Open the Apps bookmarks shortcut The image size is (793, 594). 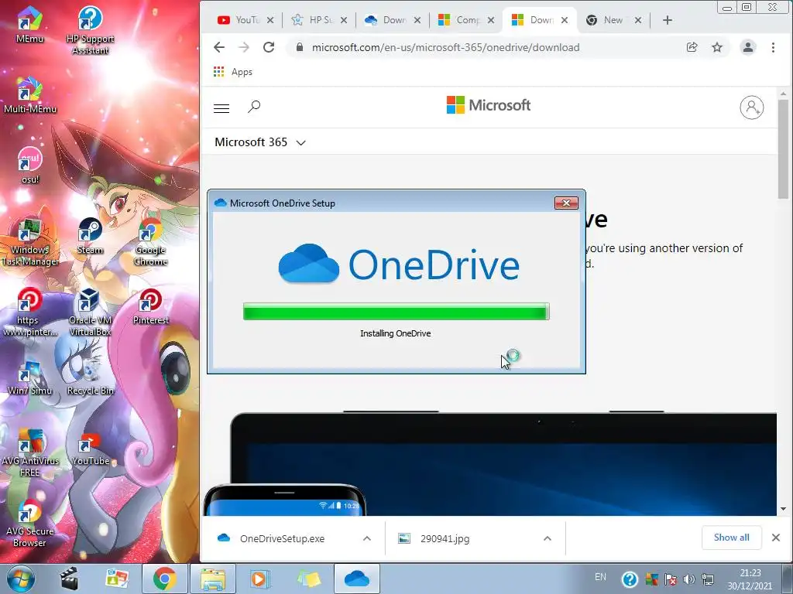[x=232, y=72]
